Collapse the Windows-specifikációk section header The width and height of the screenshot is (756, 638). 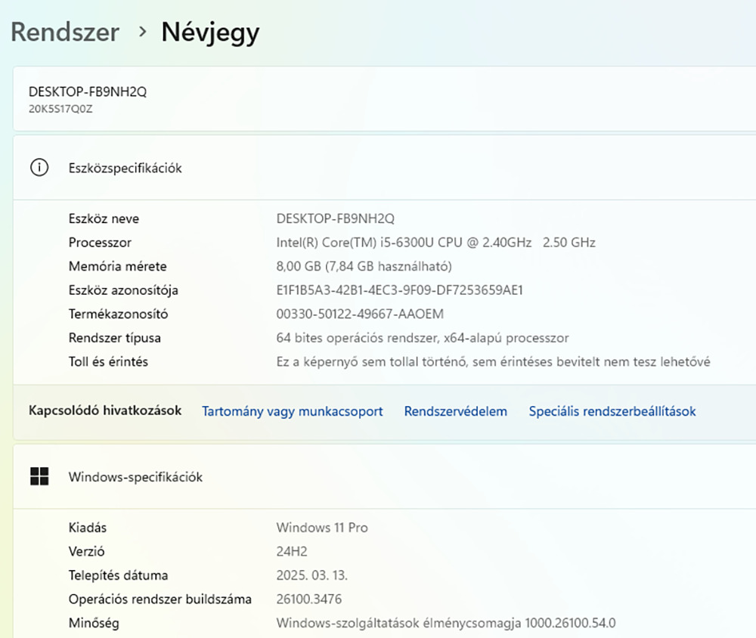384,476
